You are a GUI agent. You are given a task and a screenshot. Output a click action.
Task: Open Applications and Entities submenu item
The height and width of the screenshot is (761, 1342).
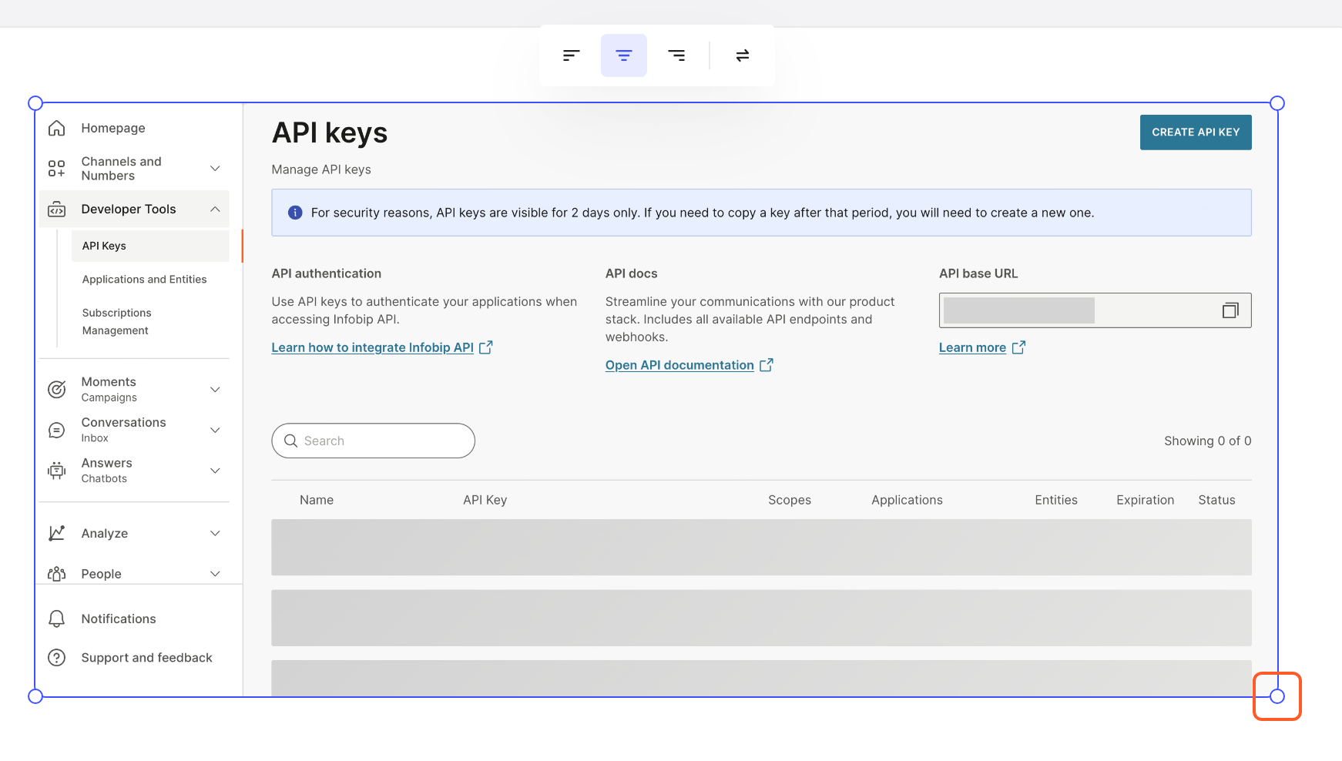click(x=145, y=280)
